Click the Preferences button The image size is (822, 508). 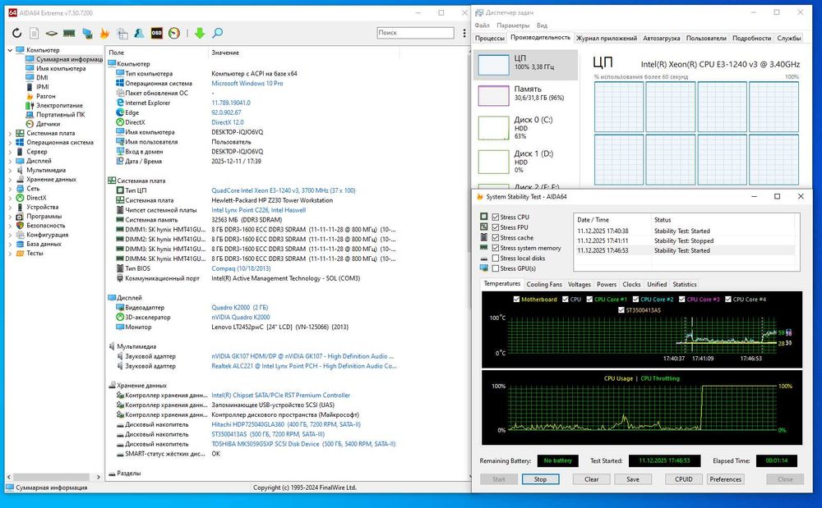(725, 479)
